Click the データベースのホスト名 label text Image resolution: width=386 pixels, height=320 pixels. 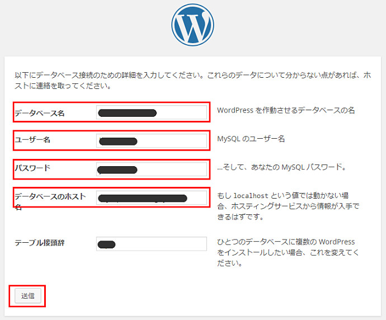point(50,196)
